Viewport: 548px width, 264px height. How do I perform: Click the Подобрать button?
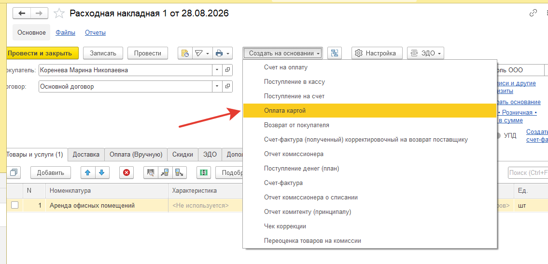[229, 172]
